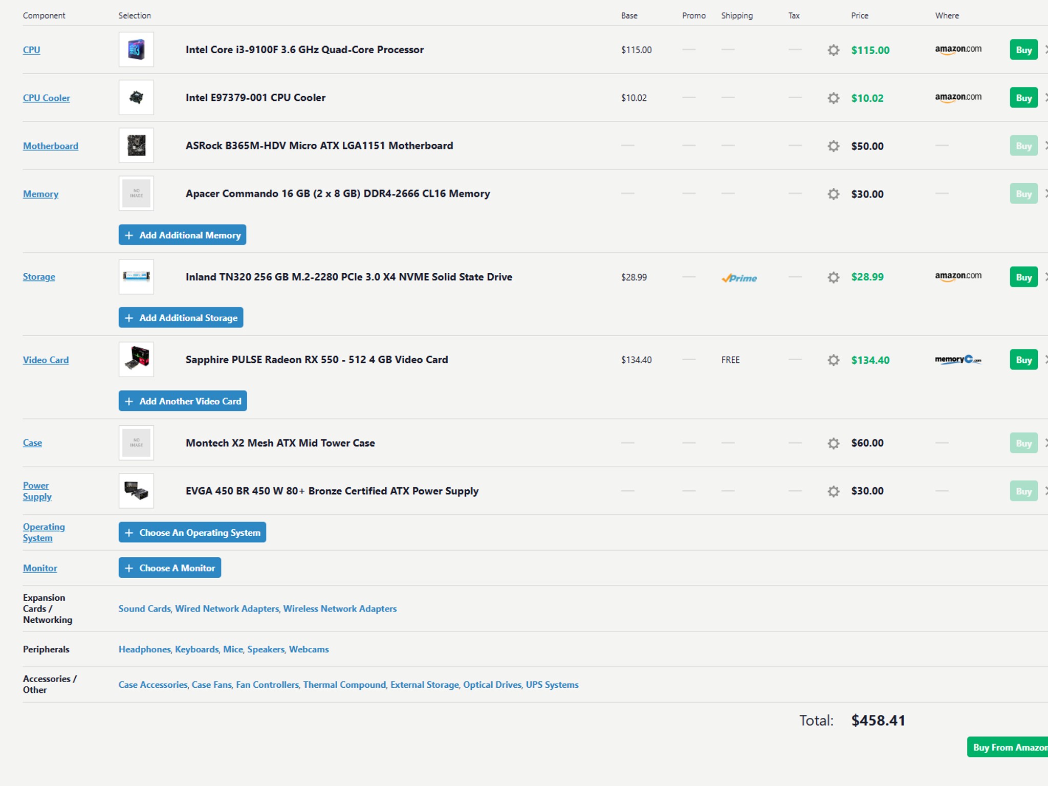Click the ASRock motherboard product thumbnail
1048x786 pixels.
(x=136, y=145)
